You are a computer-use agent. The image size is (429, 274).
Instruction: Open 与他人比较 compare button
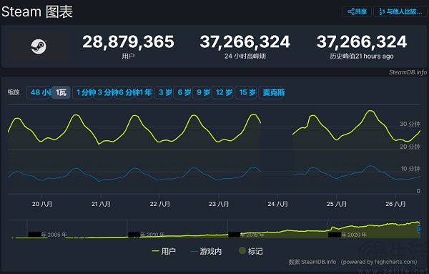point(400,11)
